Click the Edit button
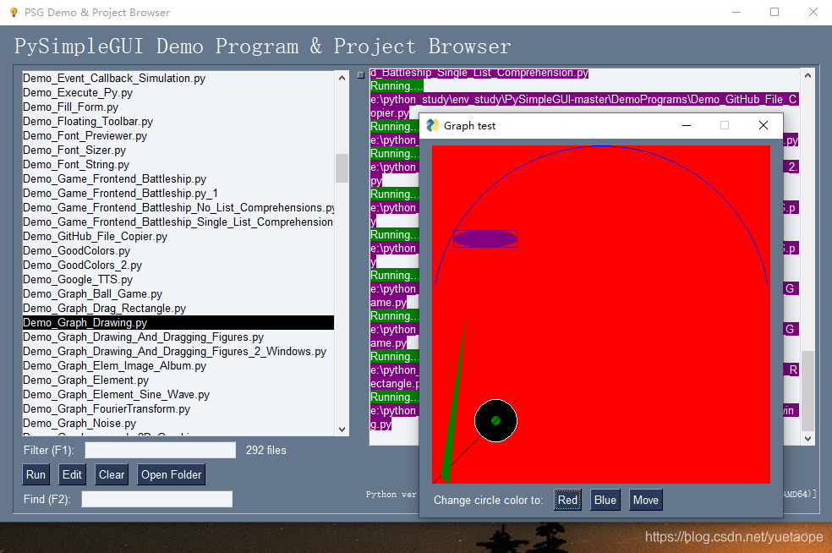 point(72,474)
